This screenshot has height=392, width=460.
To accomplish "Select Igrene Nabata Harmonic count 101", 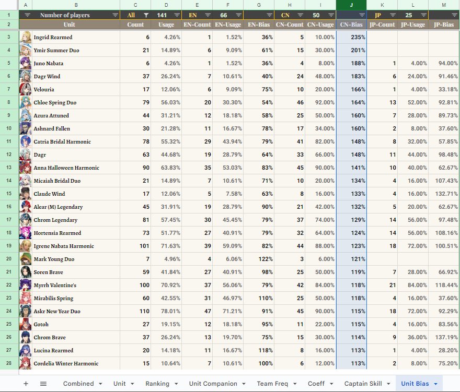I will (135, 246).
